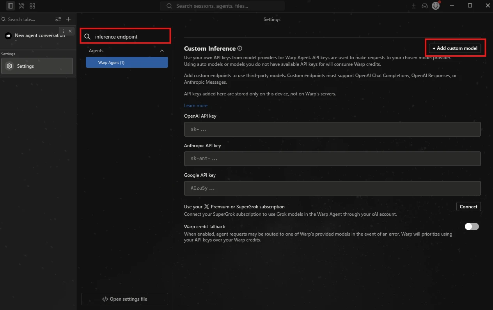493x310 pixels.
Task: Click the inference endpoint settings search box
Action: pyautogui.click(x=126, y=37)
